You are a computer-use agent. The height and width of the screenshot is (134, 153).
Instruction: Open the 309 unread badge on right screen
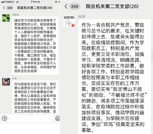coord(74,6)
